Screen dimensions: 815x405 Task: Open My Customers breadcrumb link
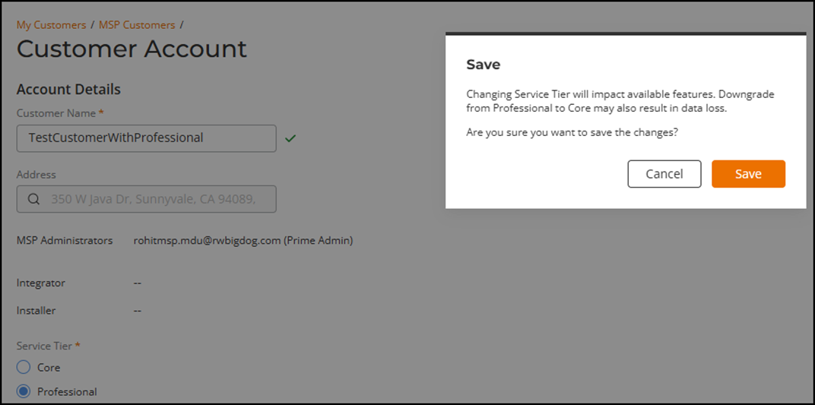tap(51, 25)
